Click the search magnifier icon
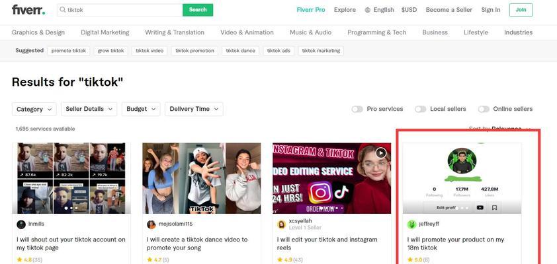557x264 pixels. (x=63, y=10)
